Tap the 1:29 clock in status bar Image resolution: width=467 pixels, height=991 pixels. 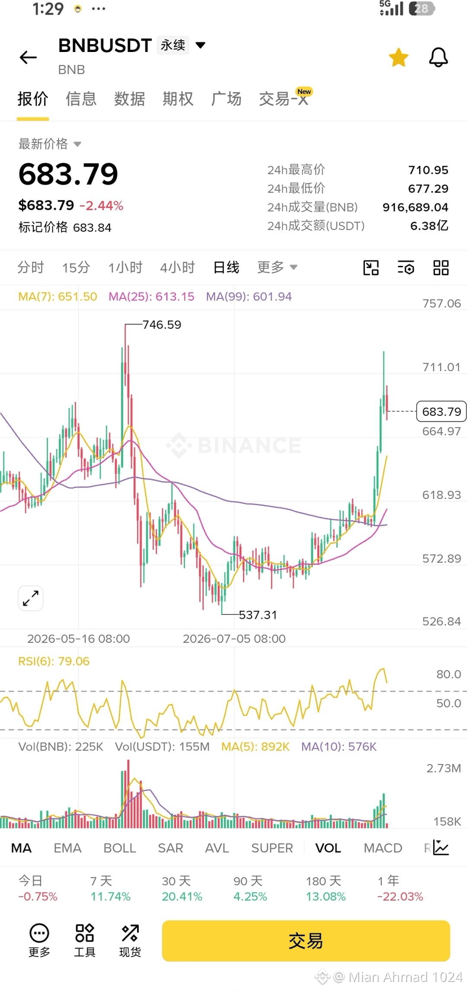48,8
